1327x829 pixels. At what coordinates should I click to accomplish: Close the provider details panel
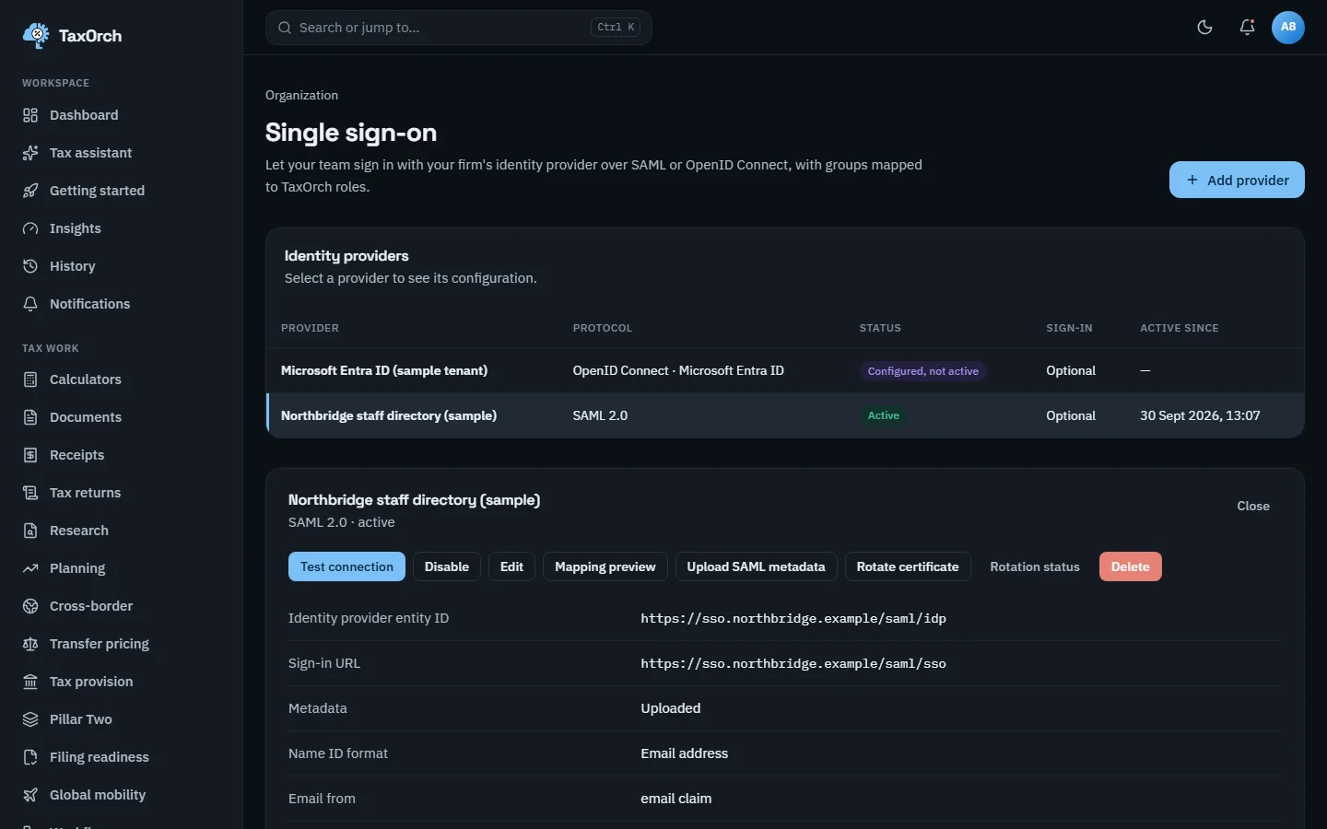click(1253, 506)
